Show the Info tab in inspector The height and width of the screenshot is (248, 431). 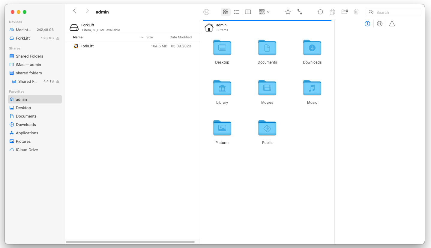367,24
